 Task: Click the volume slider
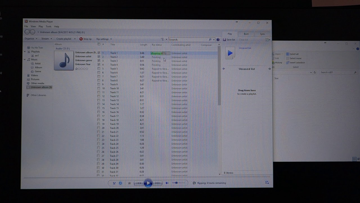179,183
